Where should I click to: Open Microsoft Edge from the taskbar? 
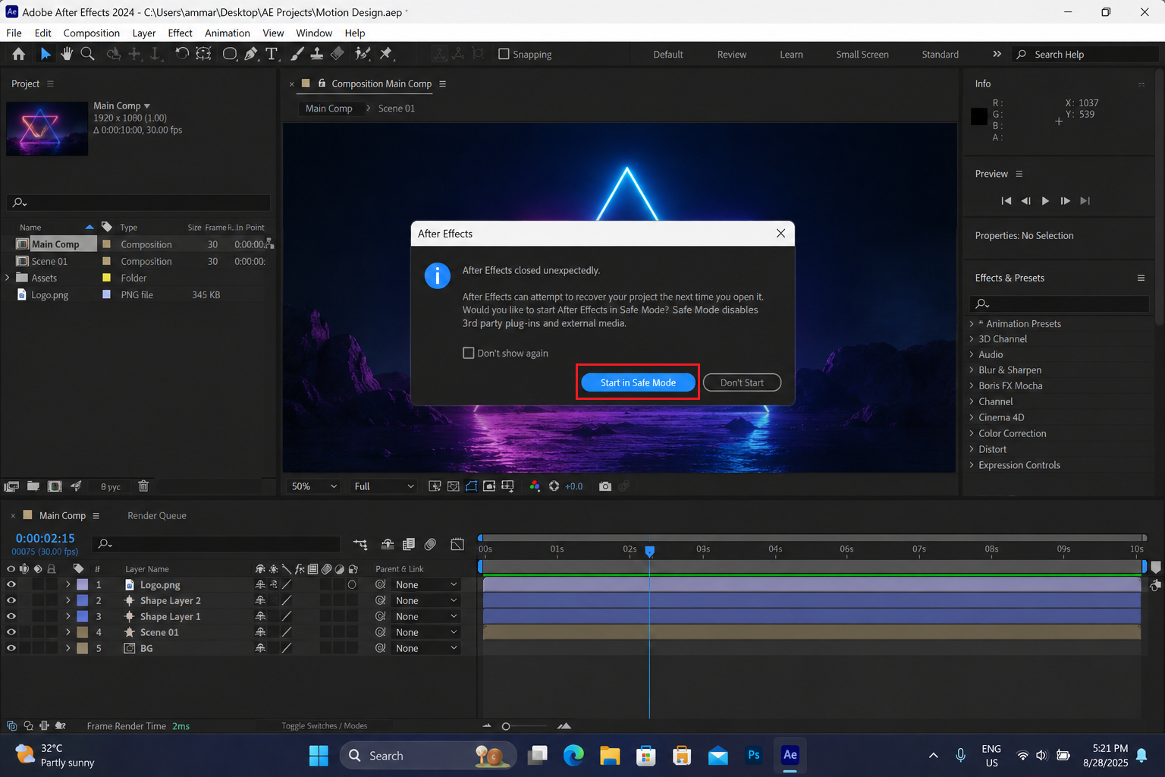573,755
